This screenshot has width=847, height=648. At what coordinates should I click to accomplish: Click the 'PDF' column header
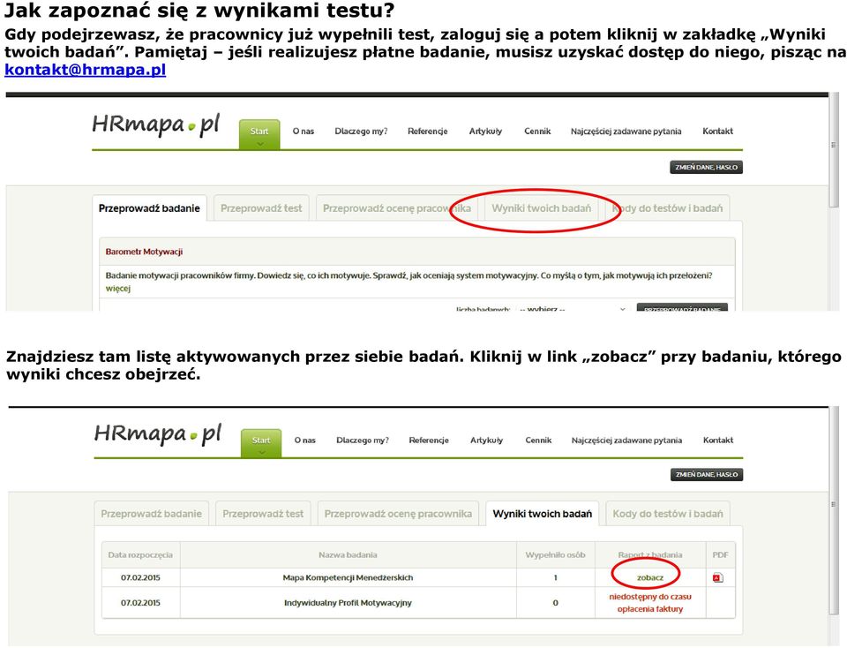point(720,555)
